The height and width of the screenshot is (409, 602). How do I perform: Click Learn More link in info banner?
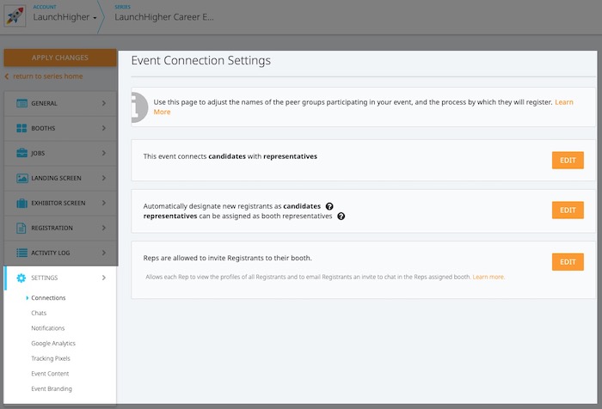coord(564,102)
